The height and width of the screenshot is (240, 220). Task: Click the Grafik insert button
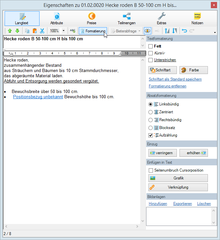pos(178,178)
